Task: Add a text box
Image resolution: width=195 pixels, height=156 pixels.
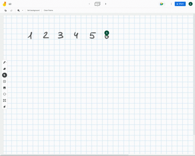Action: (x=4, y=100)
